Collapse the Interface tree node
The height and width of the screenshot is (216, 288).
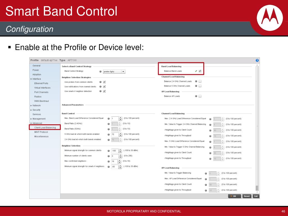coord(31,79)
